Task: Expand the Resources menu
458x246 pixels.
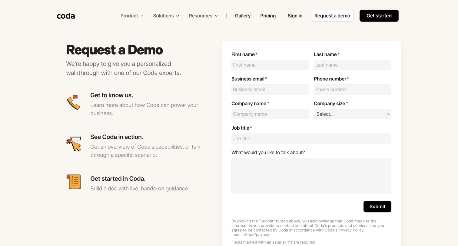Action: (203, 16)
